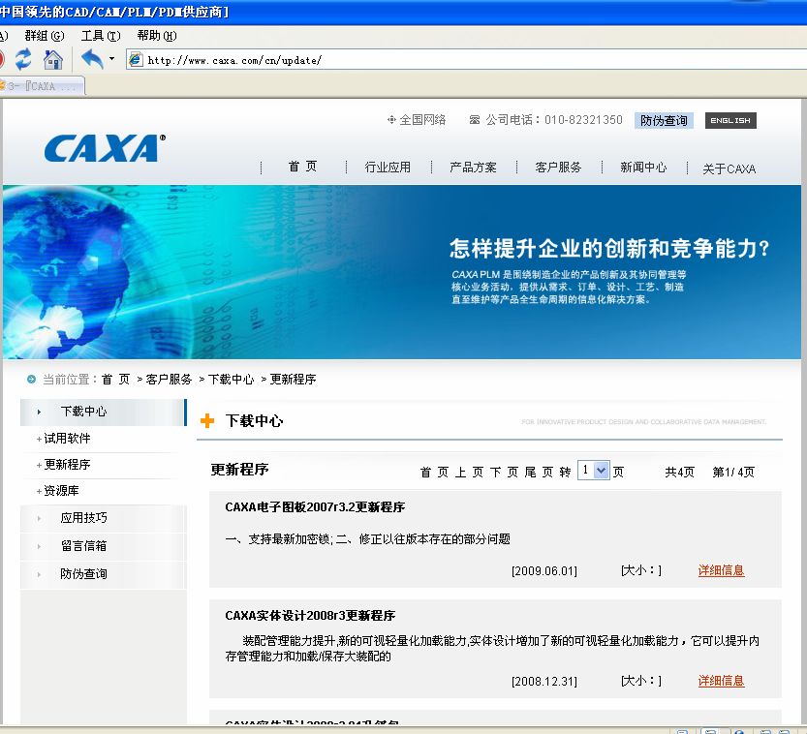This screenshot has width=807, height=734.
Task: Click 更新程序 in the breadcrumb
Action: click(293, 379)
